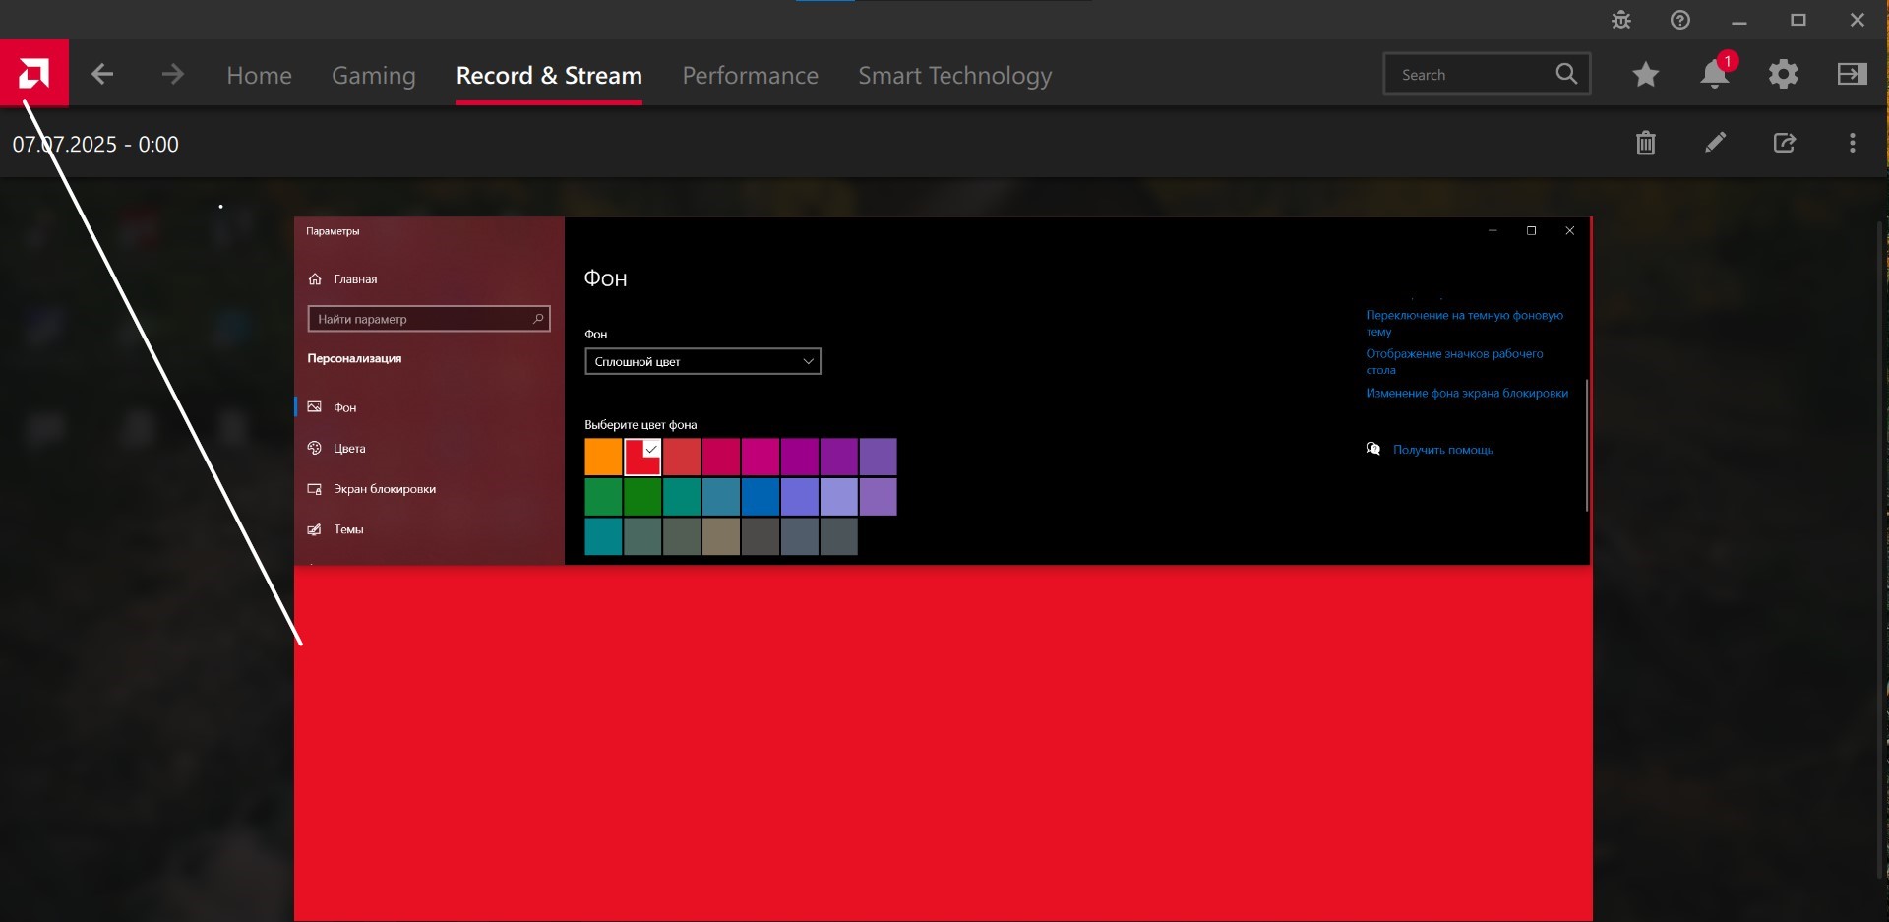
Task: Click the Главная home icon in Параметры
Action: (315, 279)
